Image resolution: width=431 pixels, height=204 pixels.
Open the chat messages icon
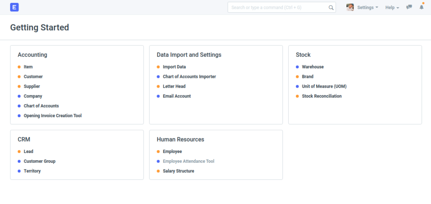click(x=409, y=8)
